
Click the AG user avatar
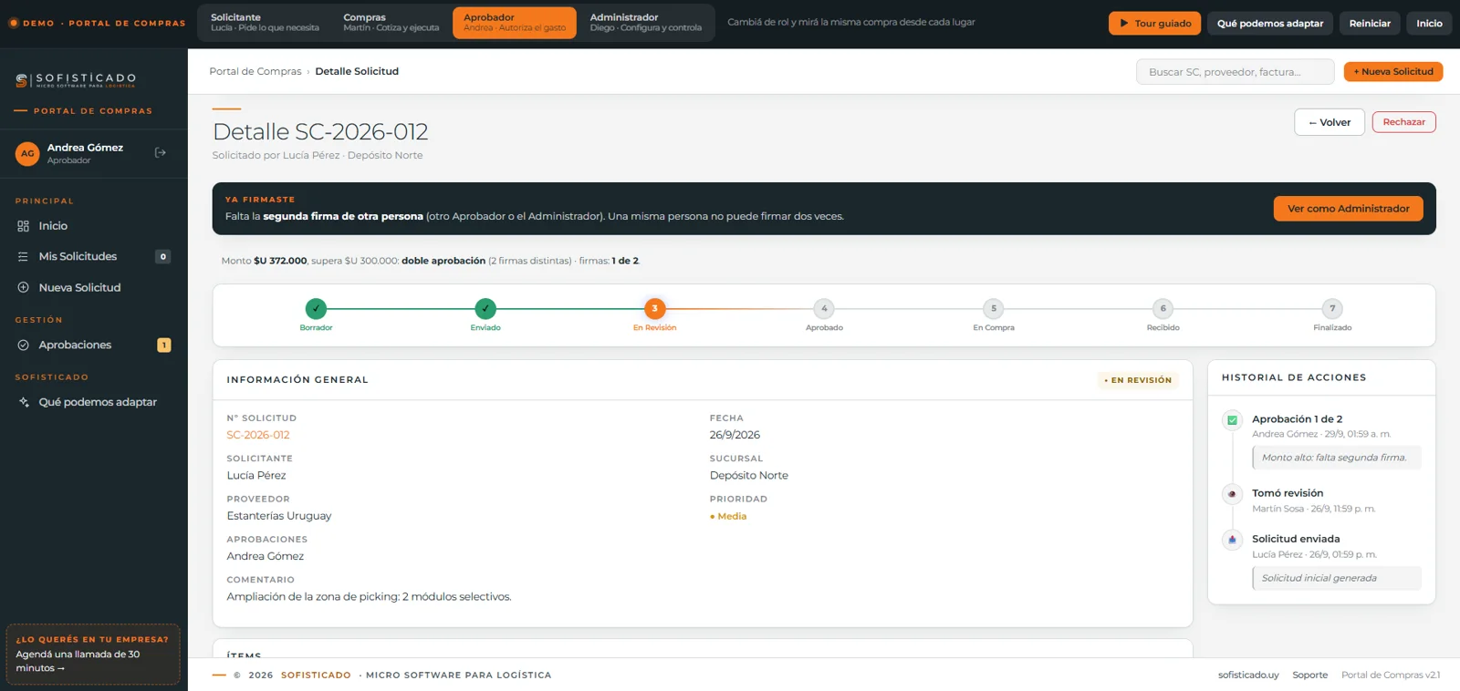click(27, 154)
